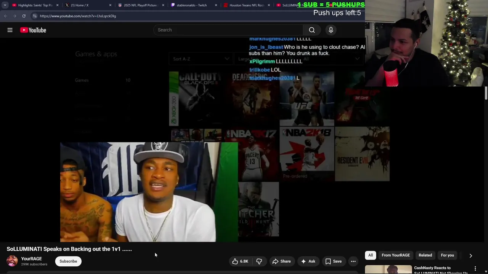This screenshot has height=274, width=488.
Task: Open the YourRAGE channel name link
Action: [31, 259]
